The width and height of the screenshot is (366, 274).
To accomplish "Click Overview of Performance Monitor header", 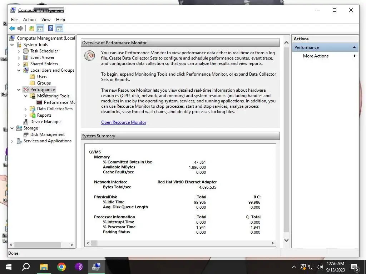I will (x=180, y=43).
